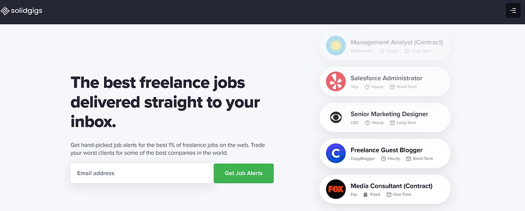Click calendar icon beside Short-Term under Yelp

click(x=392, y=87)
